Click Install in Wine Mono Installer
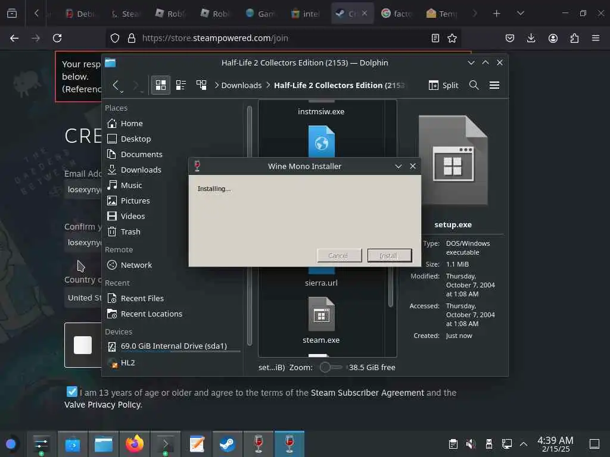Viewport: 610px width, 457px height. click(390, 256)
